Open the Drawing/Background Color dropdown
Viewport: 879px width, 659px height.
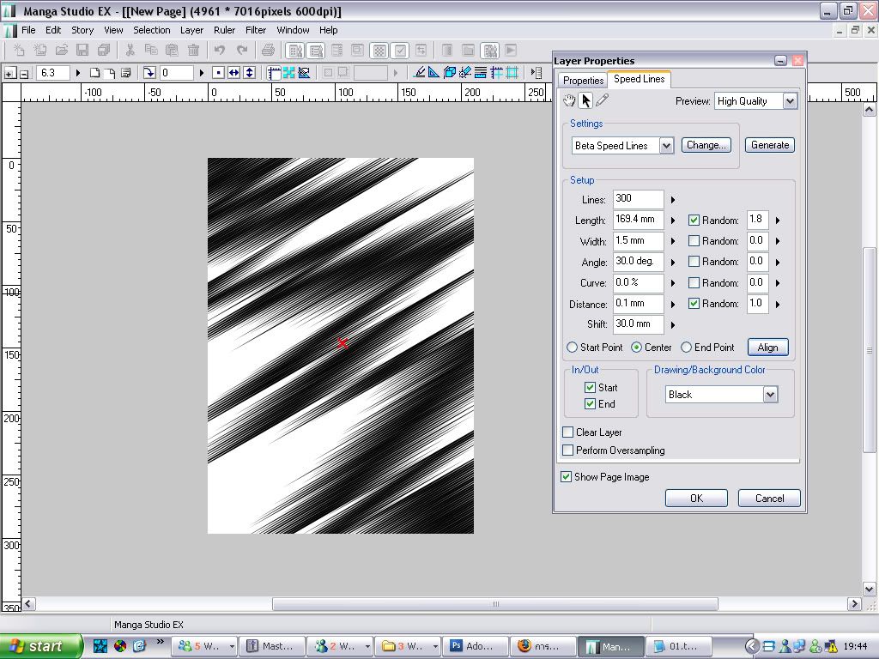[x=770, y=395]
